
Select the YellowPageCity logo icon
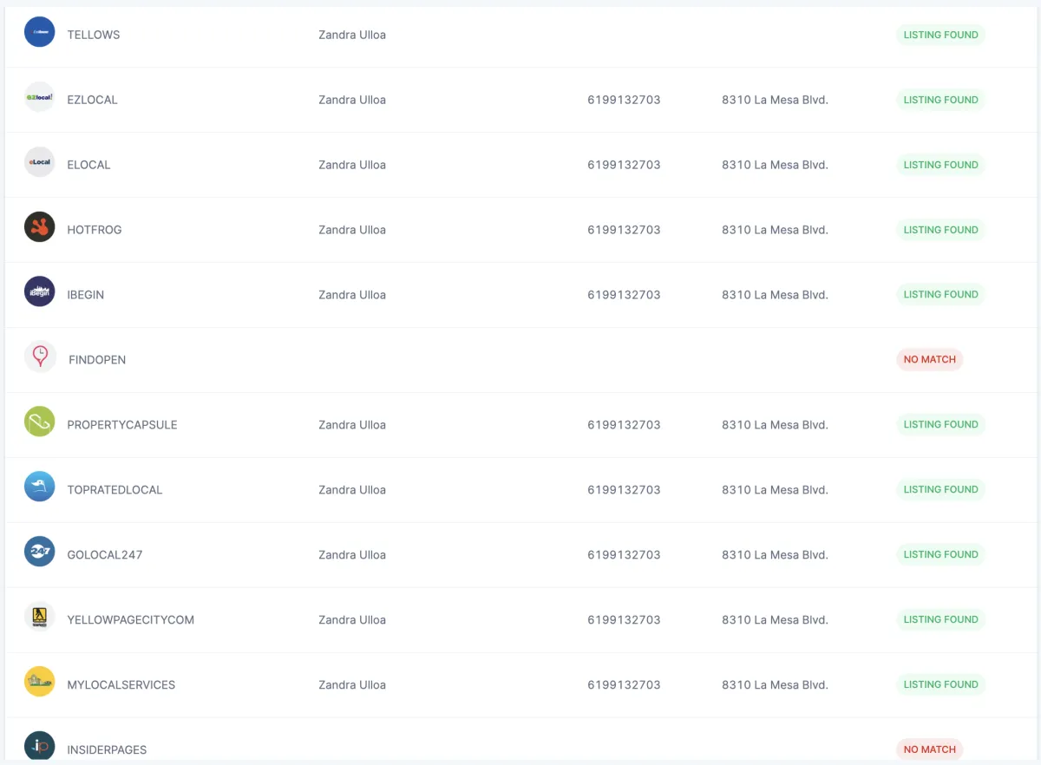click(39, 617)
